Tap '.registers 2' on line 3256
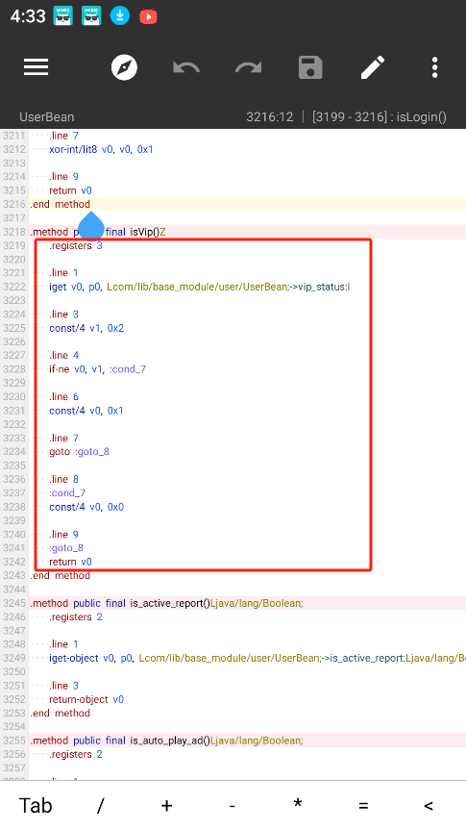 coord(76,754)
